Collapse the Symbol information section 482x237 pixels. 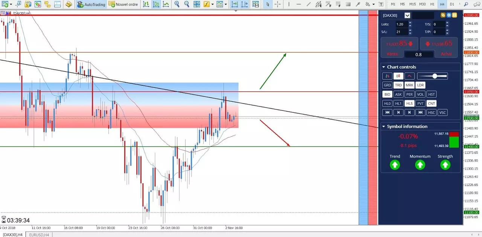click(384, 126)
